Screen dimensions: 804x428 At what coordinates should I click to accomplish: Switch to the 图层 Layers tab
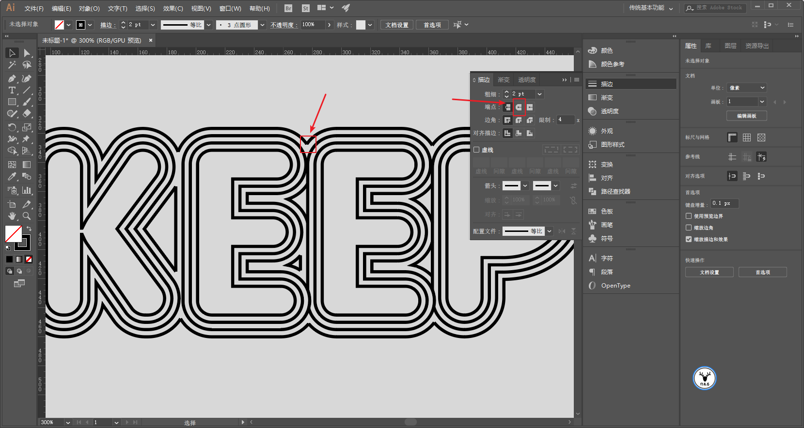[x=730, y=46]
